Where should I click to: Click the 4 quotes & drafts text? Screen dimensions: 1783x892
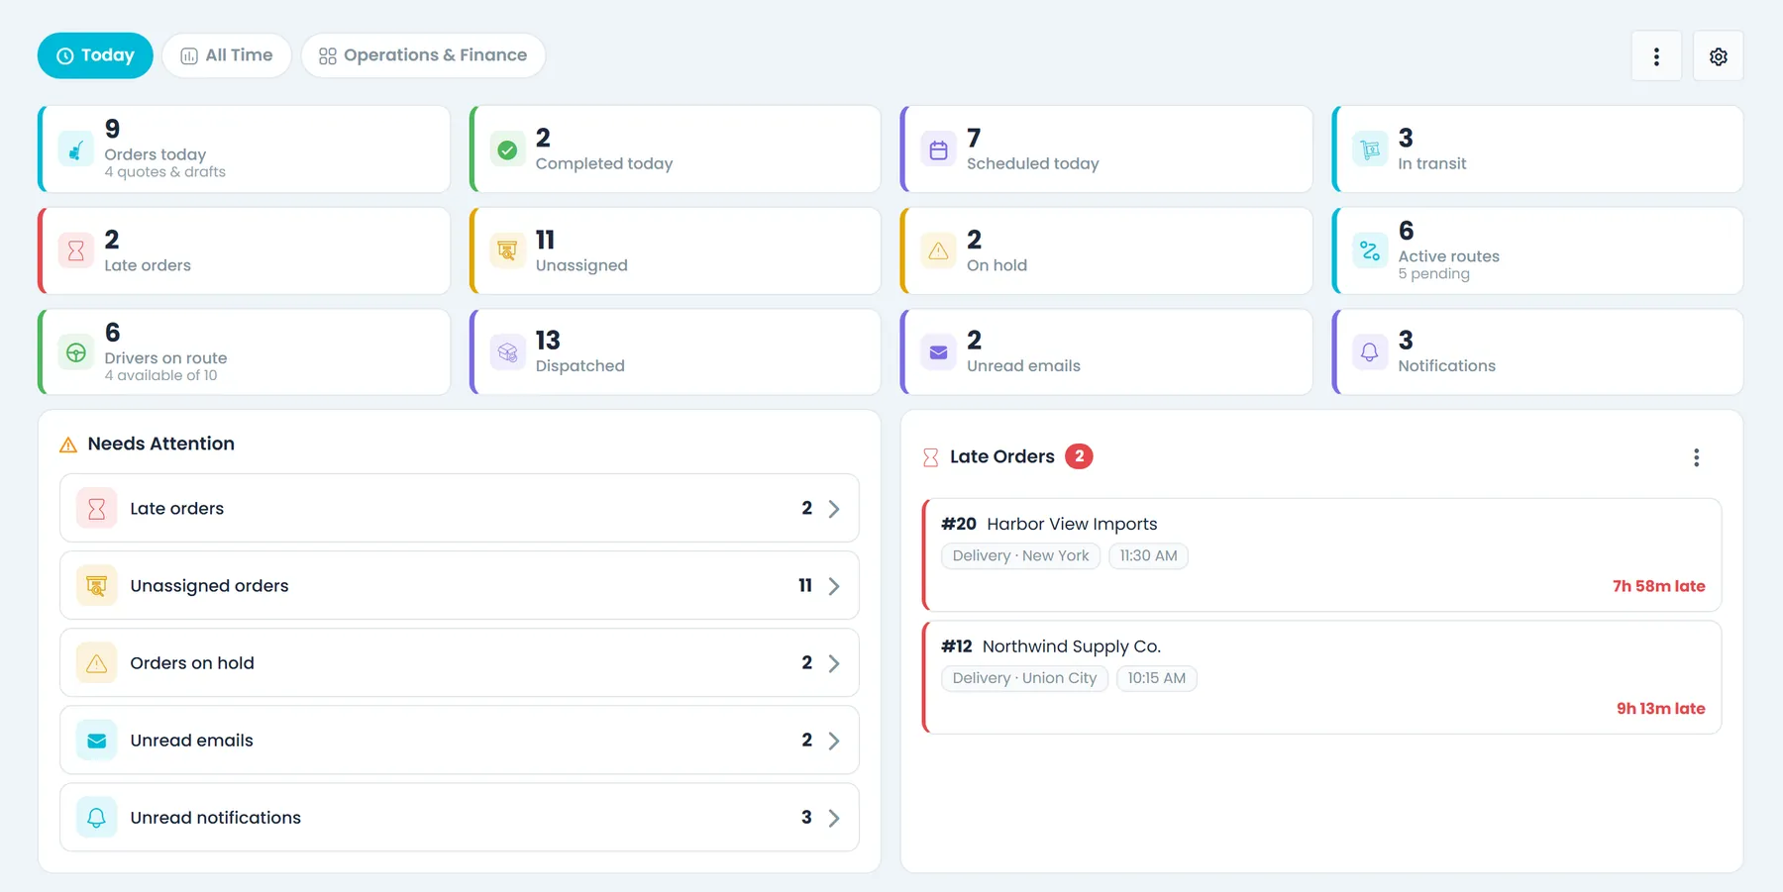pos(164,172)
